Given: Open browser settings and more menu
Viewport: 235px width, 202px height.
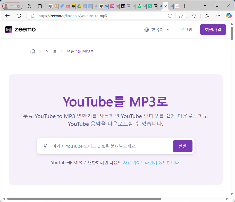Looking at the screenshot, I should tap(218, 15).
